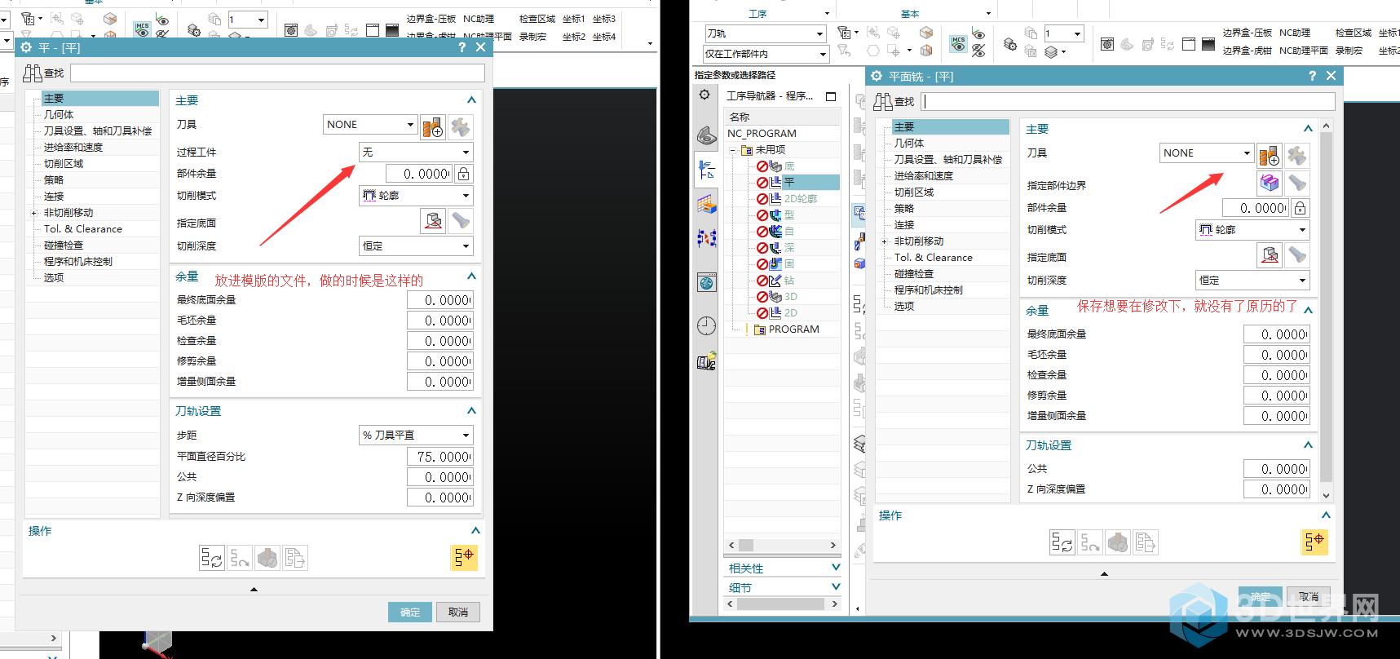
Task: Click Replay toolpath icon in left dialog
Action: click(x=240, y=558)
